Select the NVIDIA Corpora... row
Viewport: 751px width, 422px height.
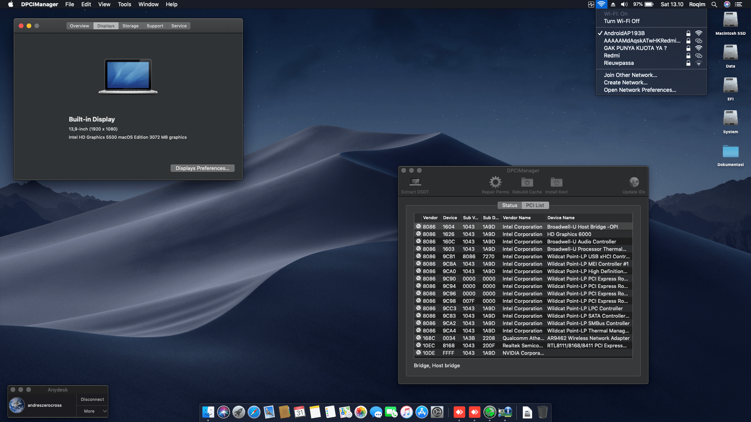click(523, 353)
